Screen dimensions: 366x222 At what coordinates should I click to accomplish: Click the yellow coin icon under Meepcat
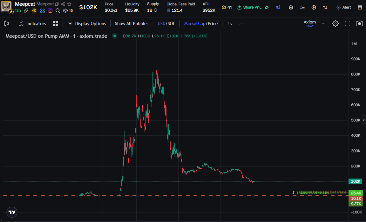click(34, 10)
